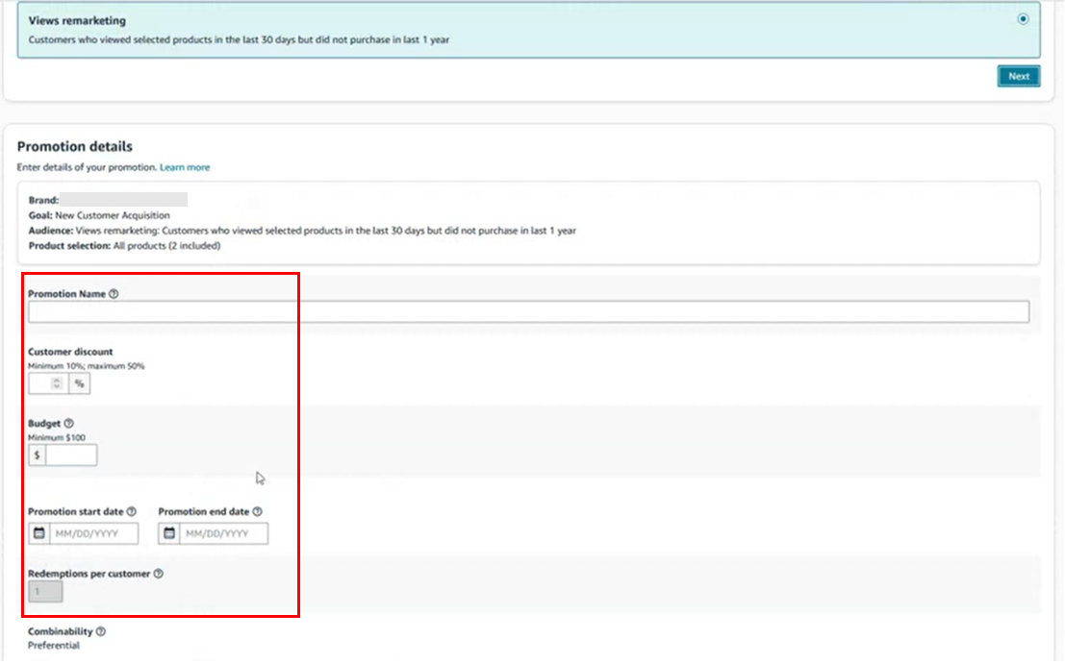Open the Promotion start date calendar icon

(38, 533)
